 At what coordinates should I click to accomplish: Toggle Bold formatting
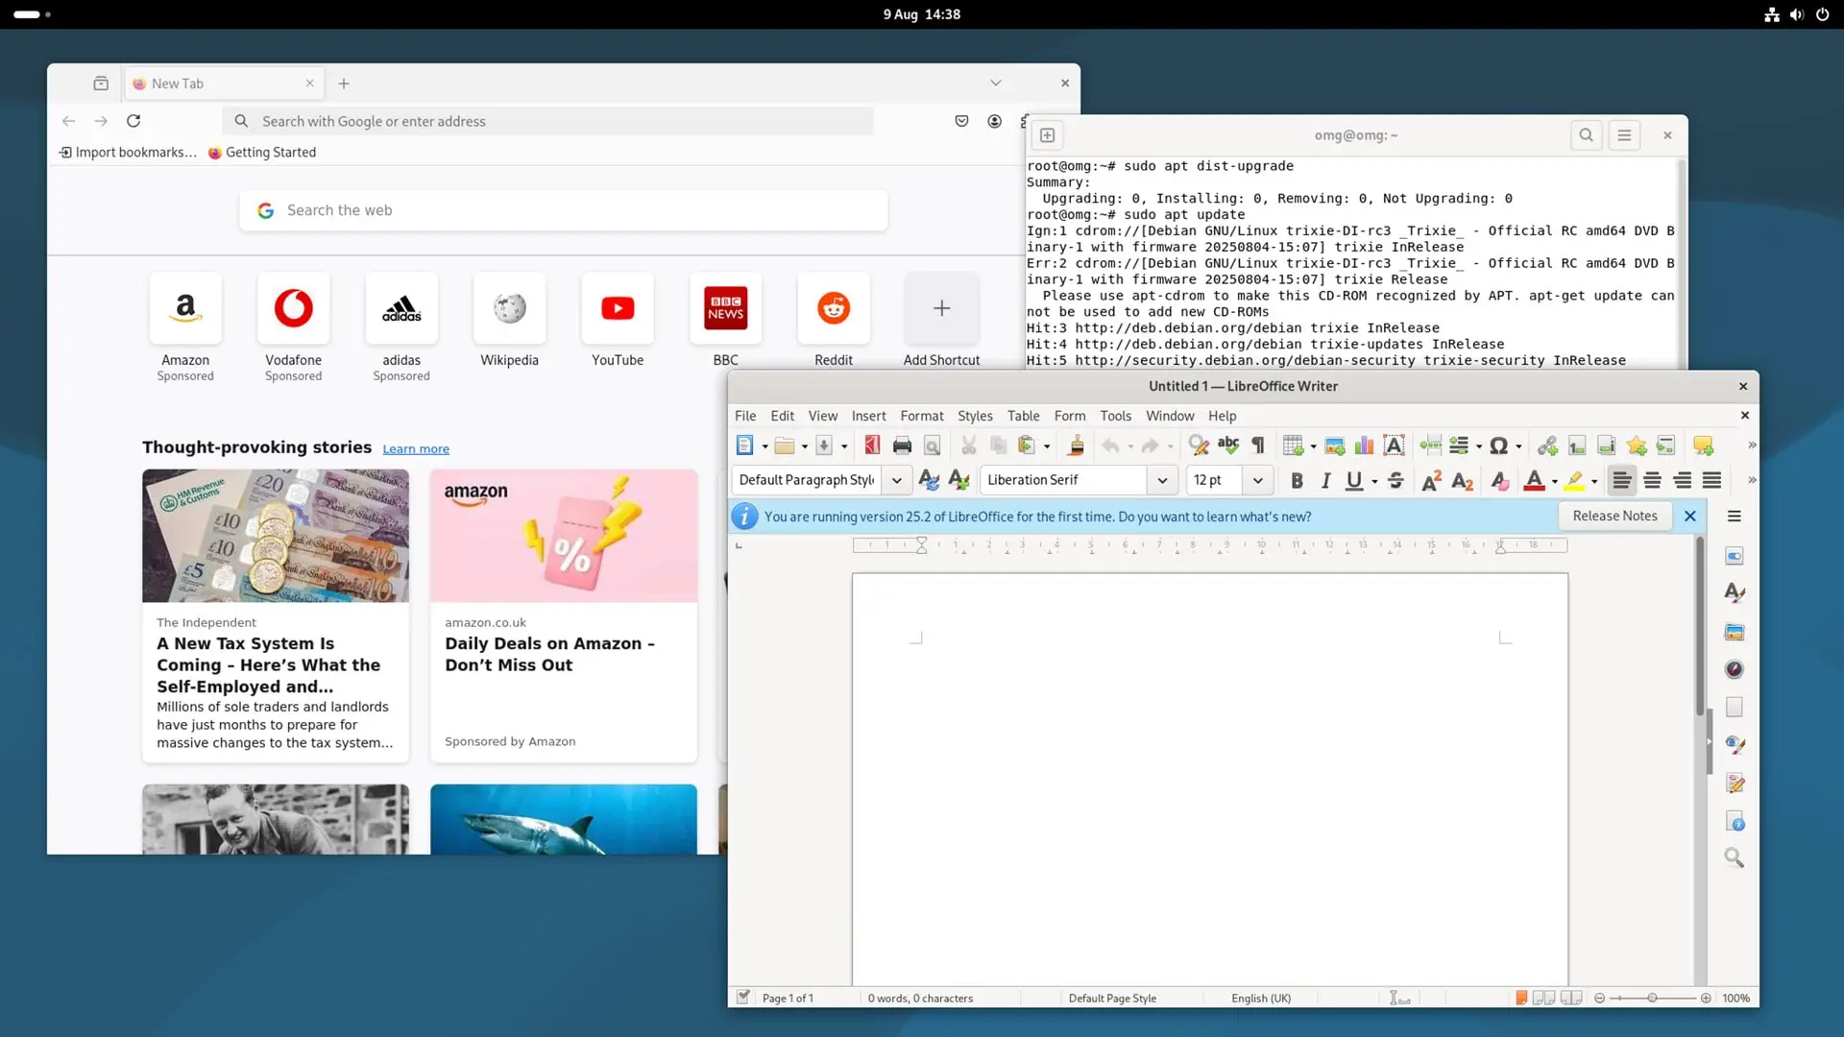pyautogui.click(x=1297, y=481)
